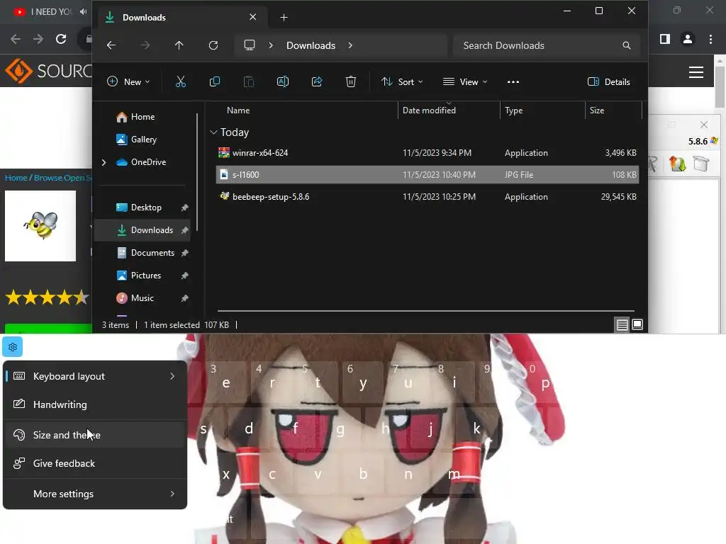The image size is (726, 544).
Task: Click the Explorer horizontal scrollbar
Action: pos(426,311)
